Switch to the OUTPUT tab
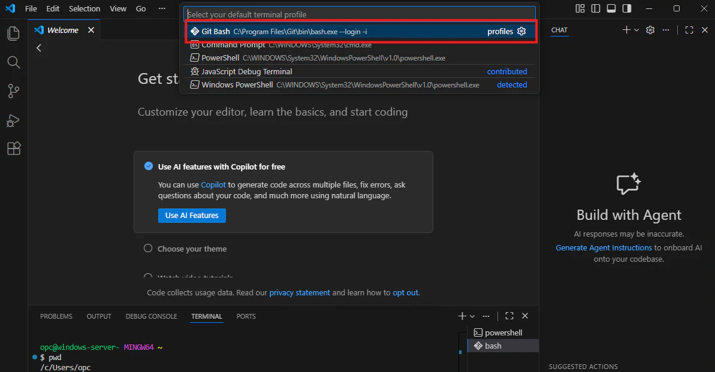Image resolution: width=715 pixels, height=372 pixels. (x=99, y=316)
